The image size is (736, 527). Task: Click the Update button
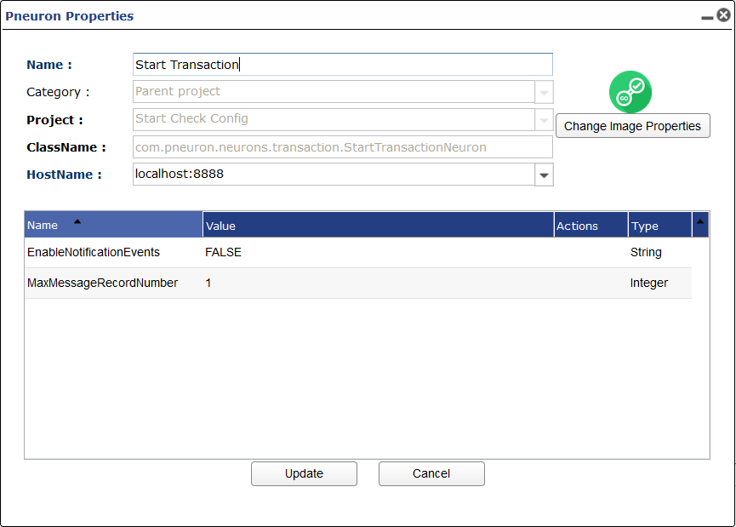click(304, 473)
